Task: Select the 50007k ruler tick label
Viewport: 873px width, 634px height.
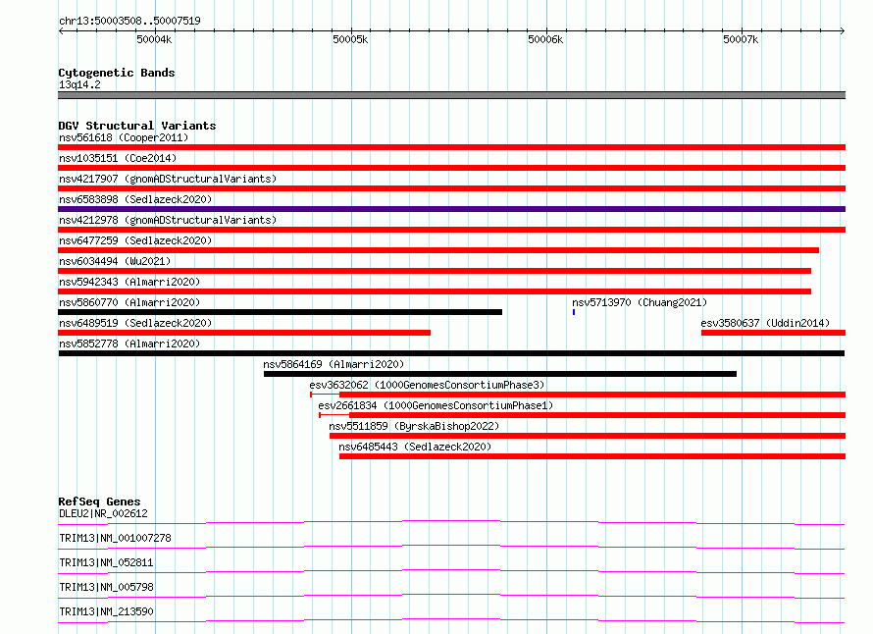Action: point(741,39)
